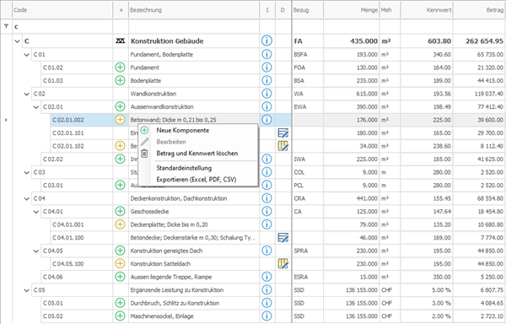This screenshot has width=506, height=324.
Task: Sort by the Code column header
Action: (x=62, y=10)
